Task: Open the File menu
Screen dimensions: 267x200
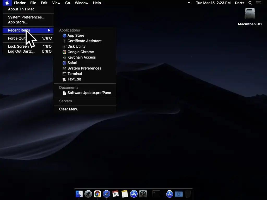Action: (33, 3)
